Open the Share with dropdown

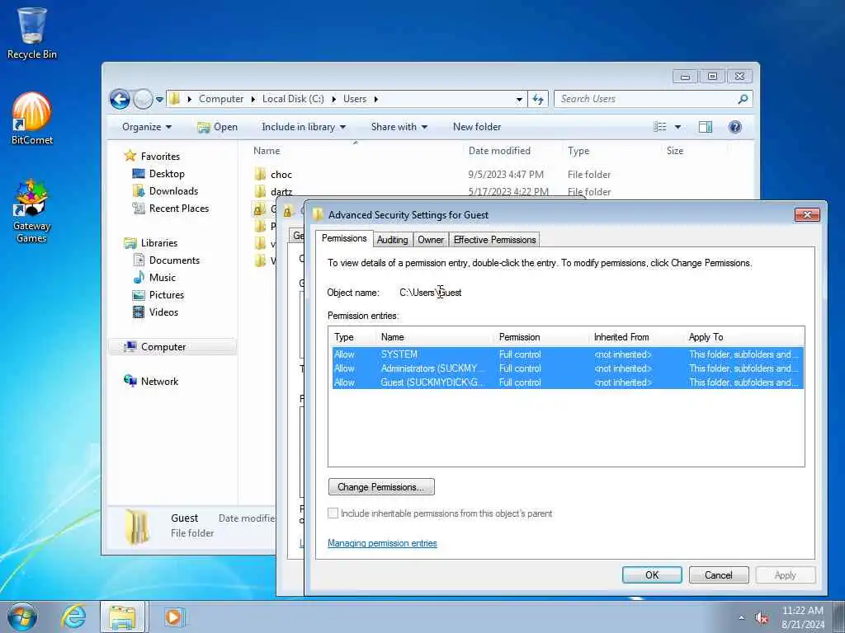click(399, 127)
